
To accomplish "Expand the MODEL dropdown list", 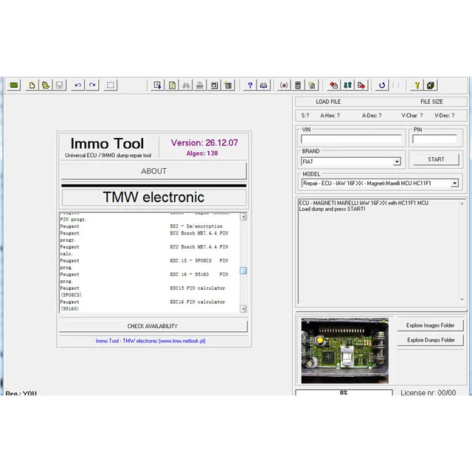I will point(454,183).
